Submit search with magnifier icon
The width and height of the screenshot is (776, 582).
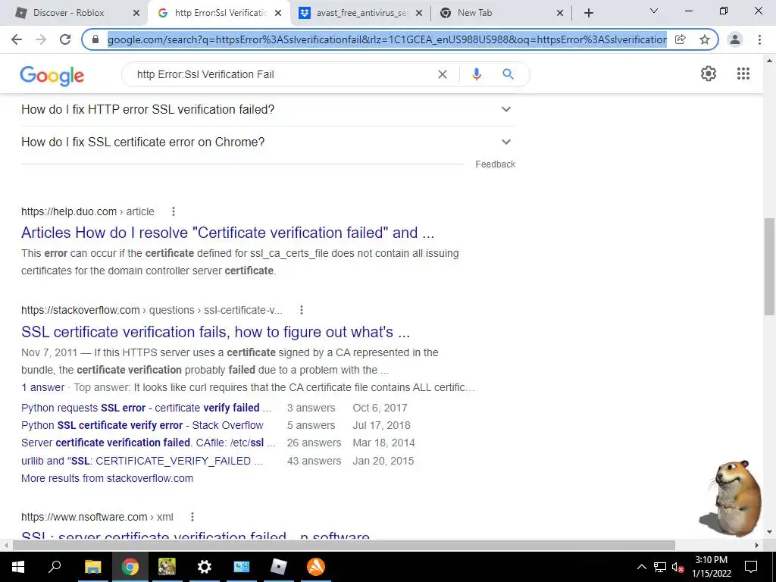coord(508,74)
